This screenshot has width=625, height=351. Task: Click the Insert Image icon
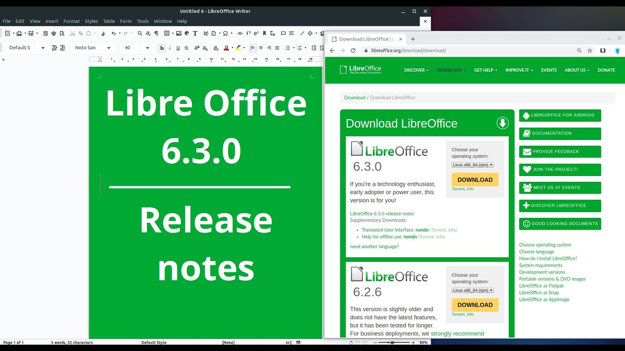pos(179,34)
